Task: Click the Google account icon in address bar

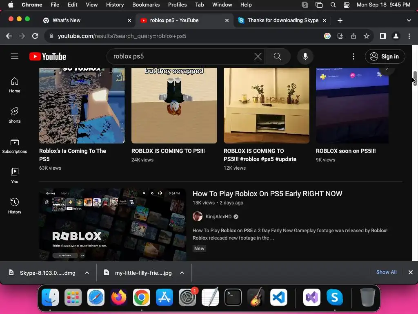Action: pos(327,36)
